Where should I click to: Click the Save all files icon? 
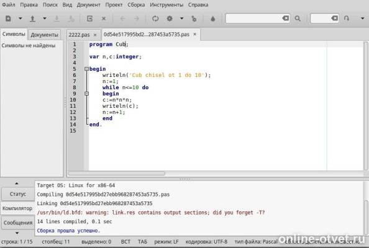click(71, 19)
